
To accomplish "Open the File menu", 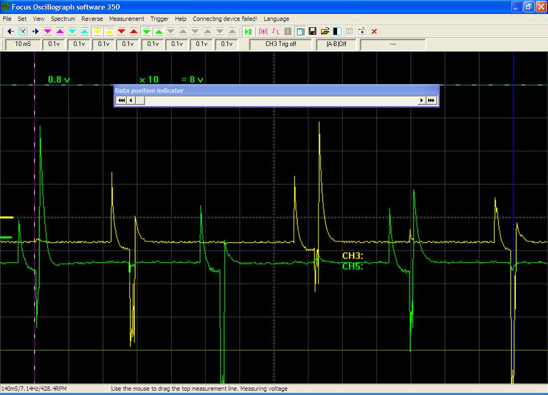I will [x=7, y=19].
